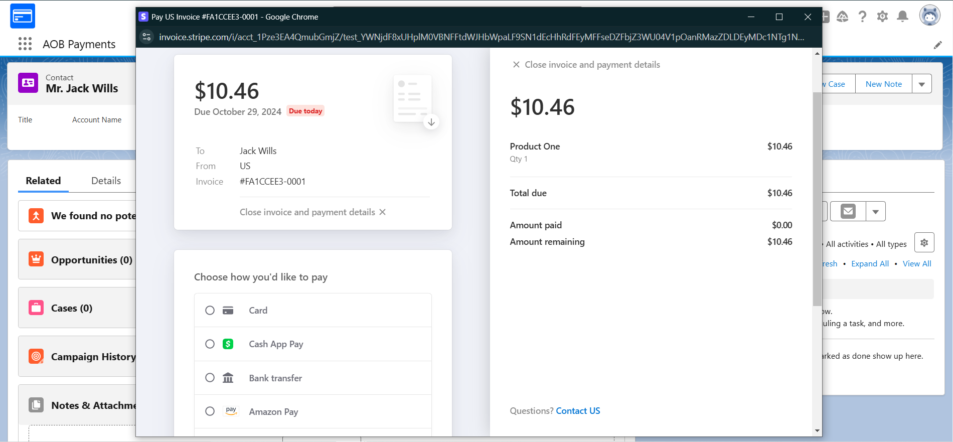The image size is (953, 442).
Task: Click the Cash App Pay logo icon
Action: point(228,344)
